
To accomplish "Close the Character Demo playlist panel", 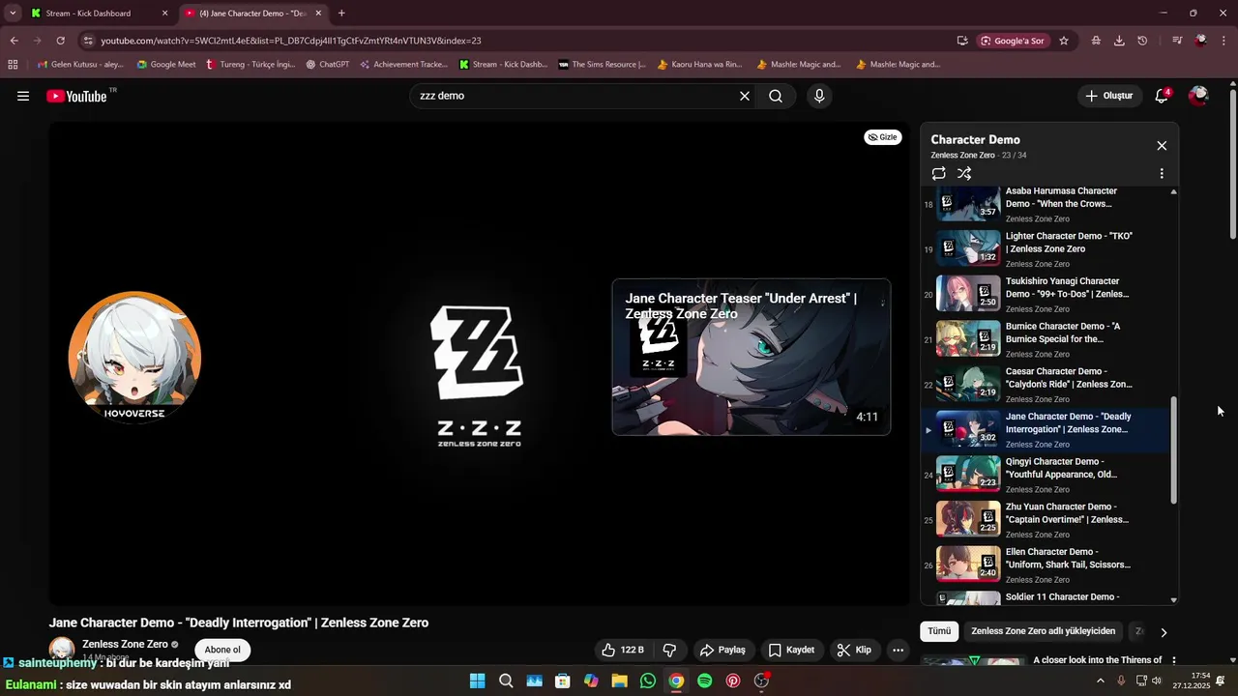I will click(x=1162, y=146).
